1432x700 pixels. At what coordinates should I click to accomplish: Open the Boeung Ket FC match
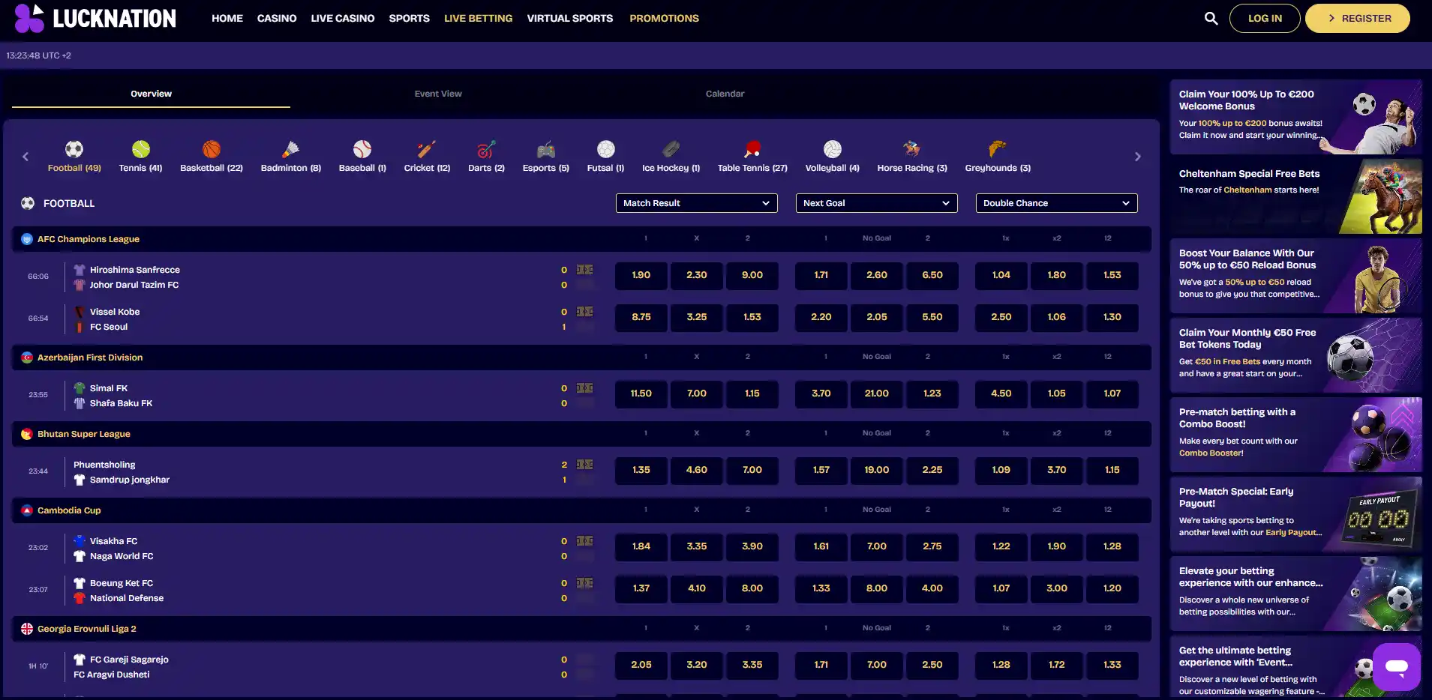pyautogui.click(x=122, y=583)
